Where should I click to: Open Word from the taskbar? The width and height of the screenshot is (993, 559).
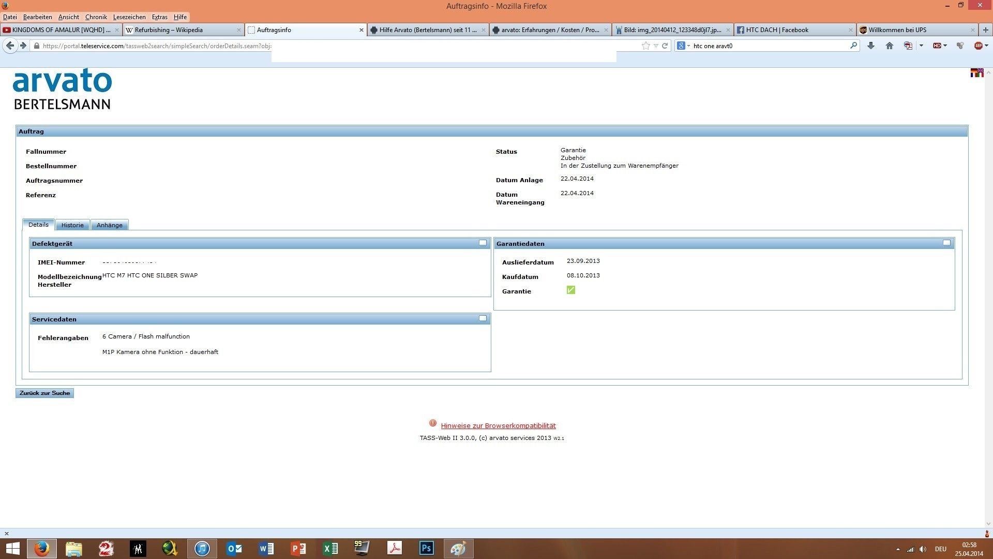pyautogui.click(x=266, y=548)
